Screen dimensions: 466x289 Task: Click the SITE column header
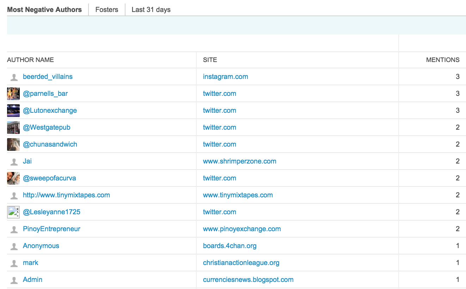point(210,60)
